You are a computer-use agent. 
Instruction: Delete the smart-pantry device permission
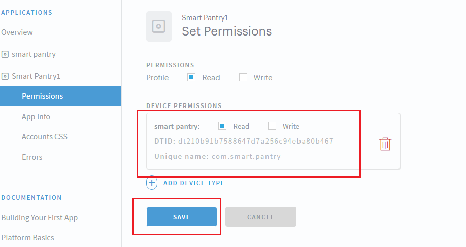(385, 144)
